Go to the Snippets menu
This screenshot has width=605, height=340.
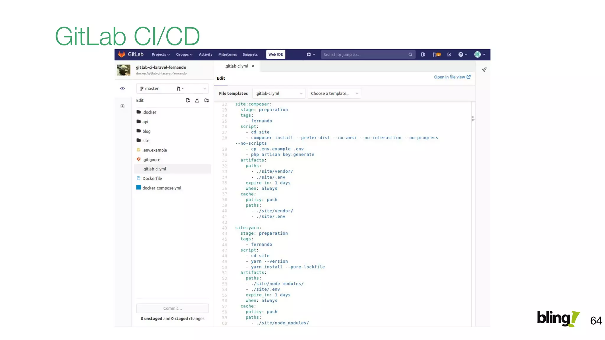[250, 55]
